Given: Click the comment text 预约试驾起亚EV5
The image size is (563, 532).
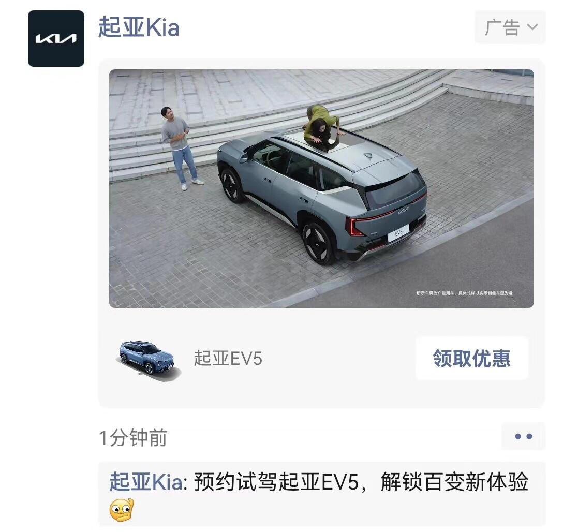Looking at the screenshot, I should point(276,482).
